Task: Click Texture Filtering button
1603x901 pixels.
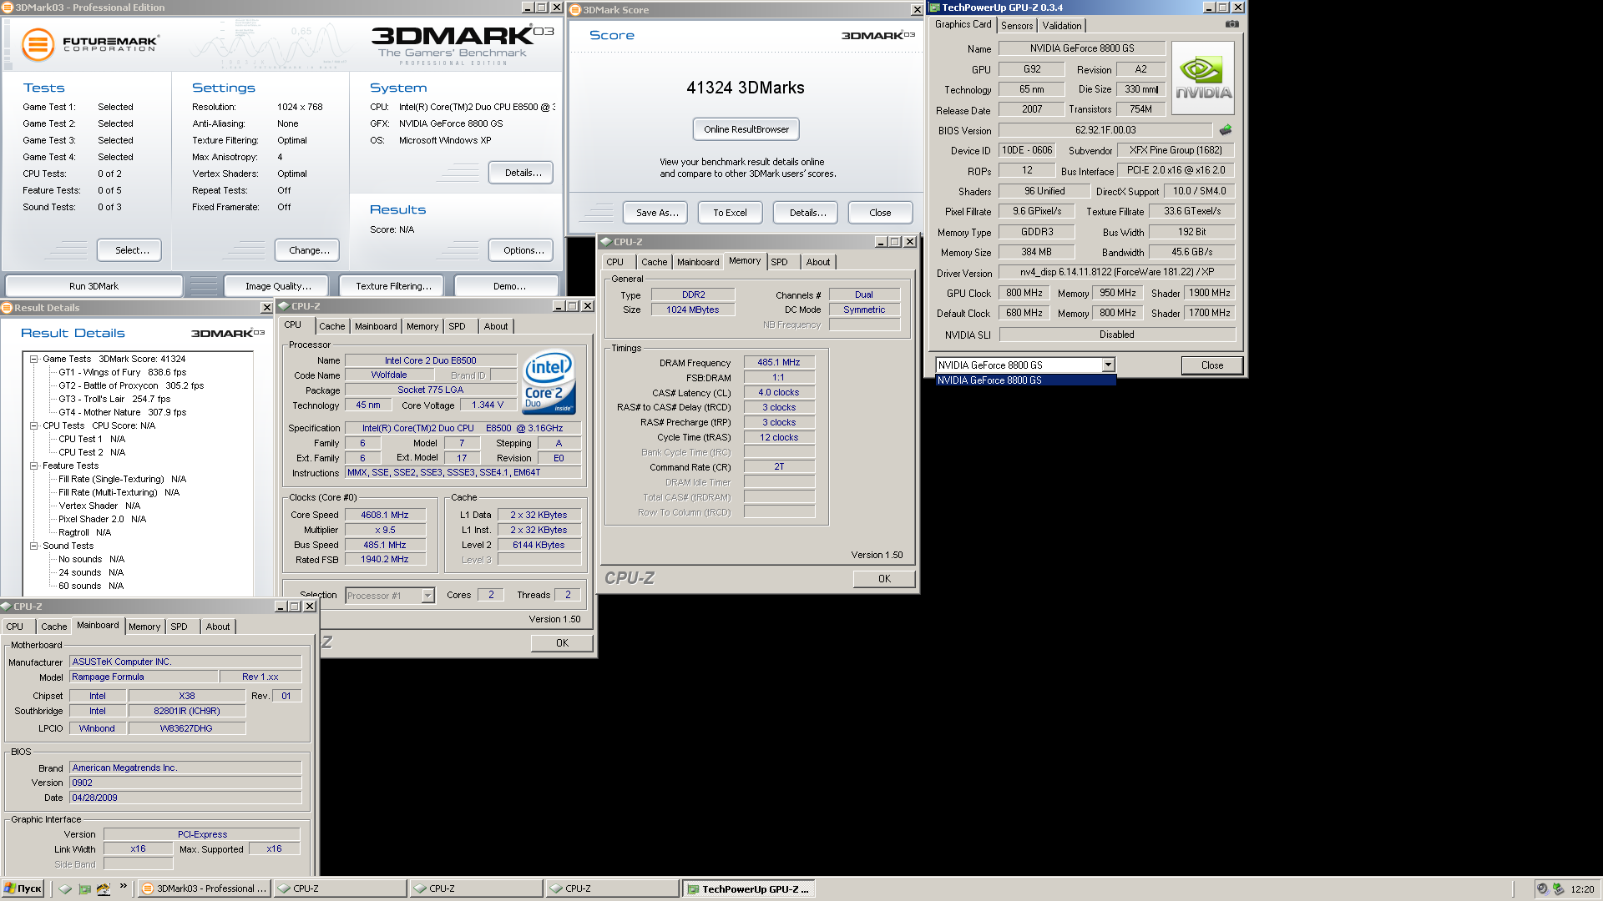Action: pos(393,286)
